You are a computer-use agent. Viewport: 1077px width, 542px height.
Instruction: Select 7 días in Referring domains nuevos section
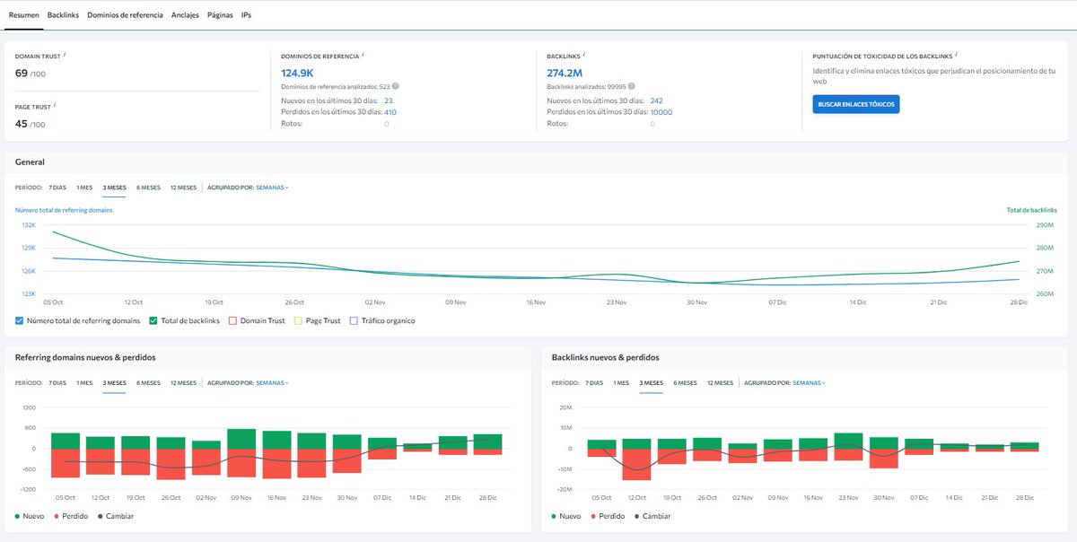point(57,383)
